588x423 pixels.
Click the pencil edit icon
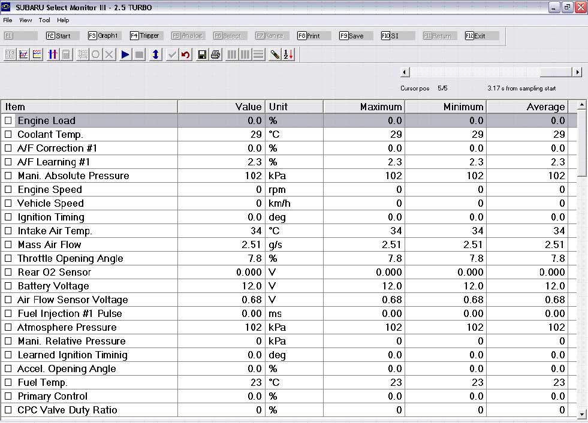click(x=275, y=55)
